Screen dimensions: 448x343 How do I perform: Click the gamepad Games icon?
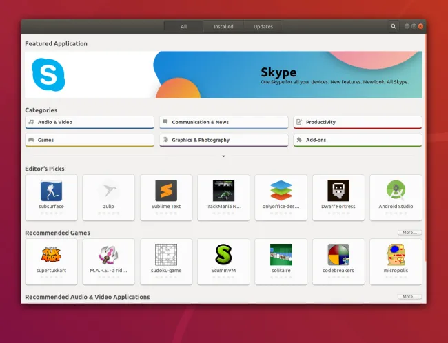coord(31,140)
